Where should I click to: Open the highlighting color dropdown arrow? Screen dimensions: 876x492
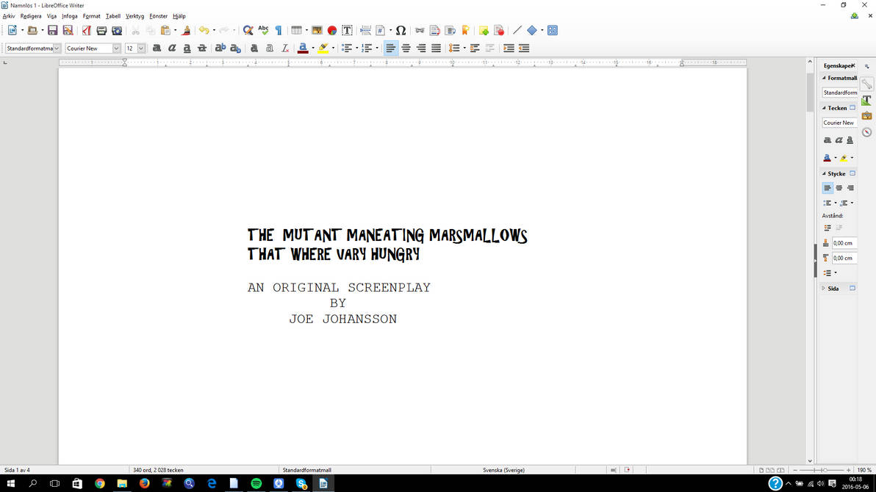tap(333, 48)
